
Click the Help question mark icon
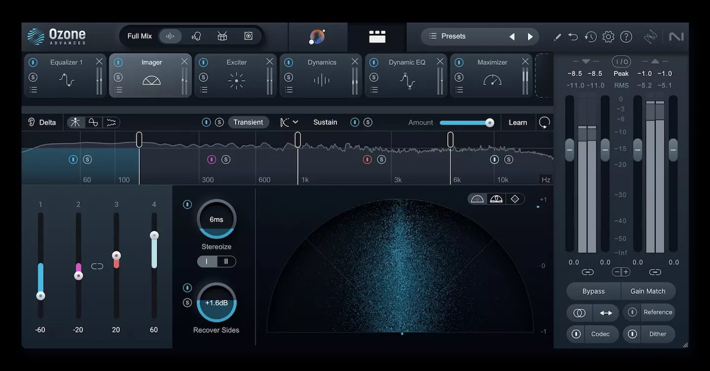pyautogui.click(x=625, y=36)
